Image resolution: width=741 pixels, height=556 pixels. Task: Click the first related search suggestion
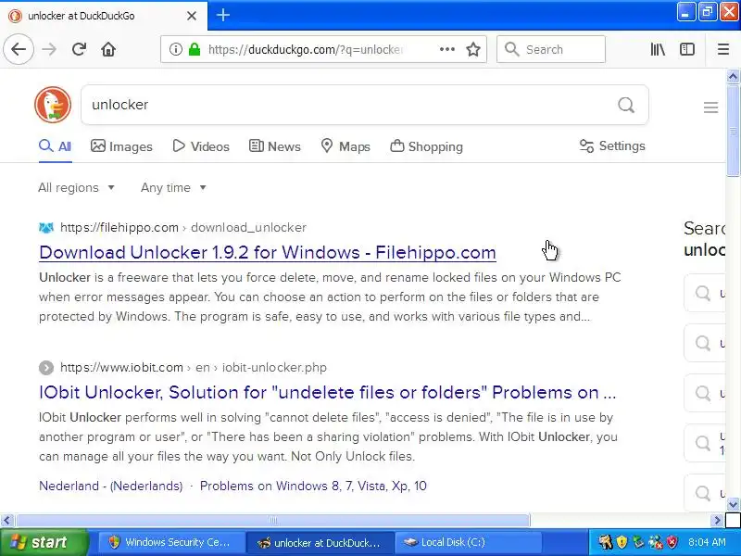pos(705,293)
